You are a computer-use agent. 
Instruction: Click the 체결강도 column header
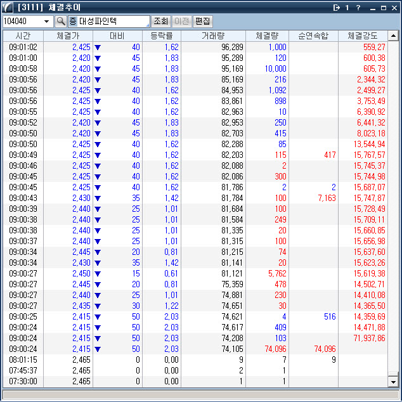point(363,36)
